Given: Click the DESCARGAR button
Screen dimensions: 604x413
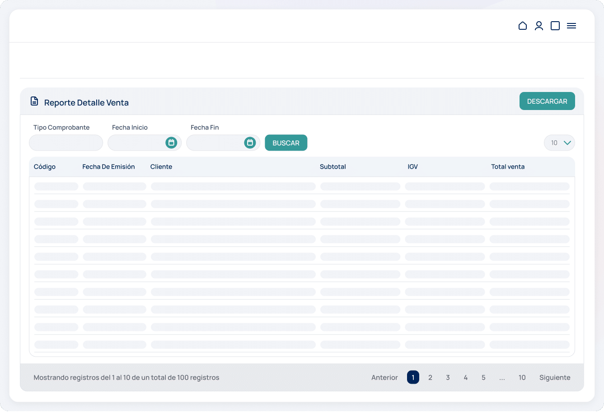Looking at the screenshot, I should pos(547,101).
